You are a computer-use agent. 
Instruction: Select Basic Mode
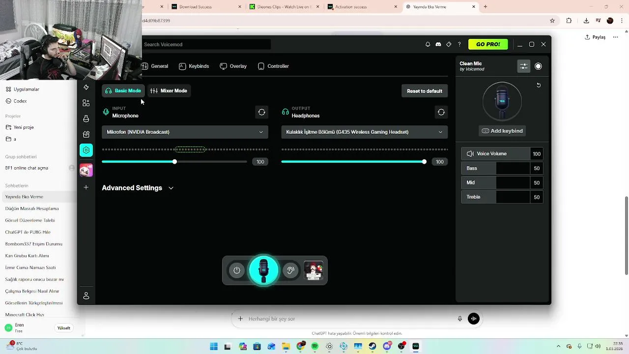click(x=123, y=90)
